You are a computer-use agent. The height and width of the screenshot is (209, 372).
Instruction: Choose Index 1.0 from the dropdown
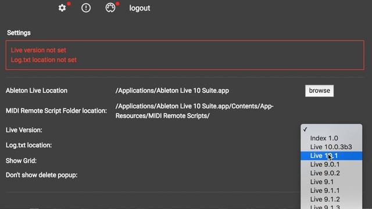pyautogui.click(x=331, y=138)
